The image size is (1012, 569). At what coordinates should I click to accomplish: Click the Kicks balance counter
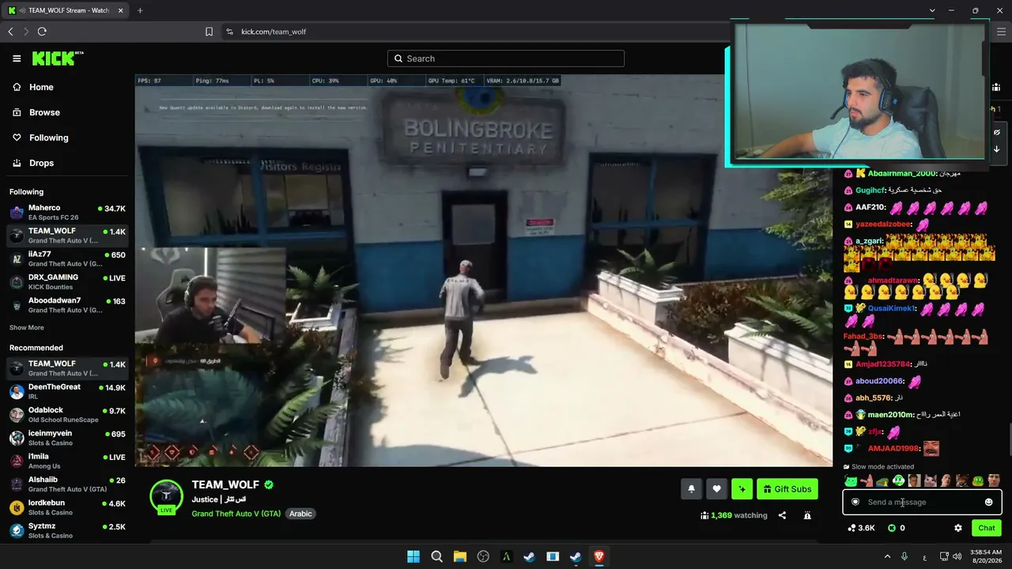click(896, 528)
